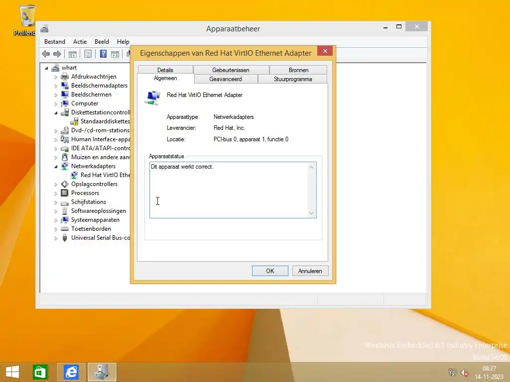Image resolution: width=510 pixels, height=382 pixels.
Task: Click the blue Help question mark toolbar icon
Action: coord(103,54)
